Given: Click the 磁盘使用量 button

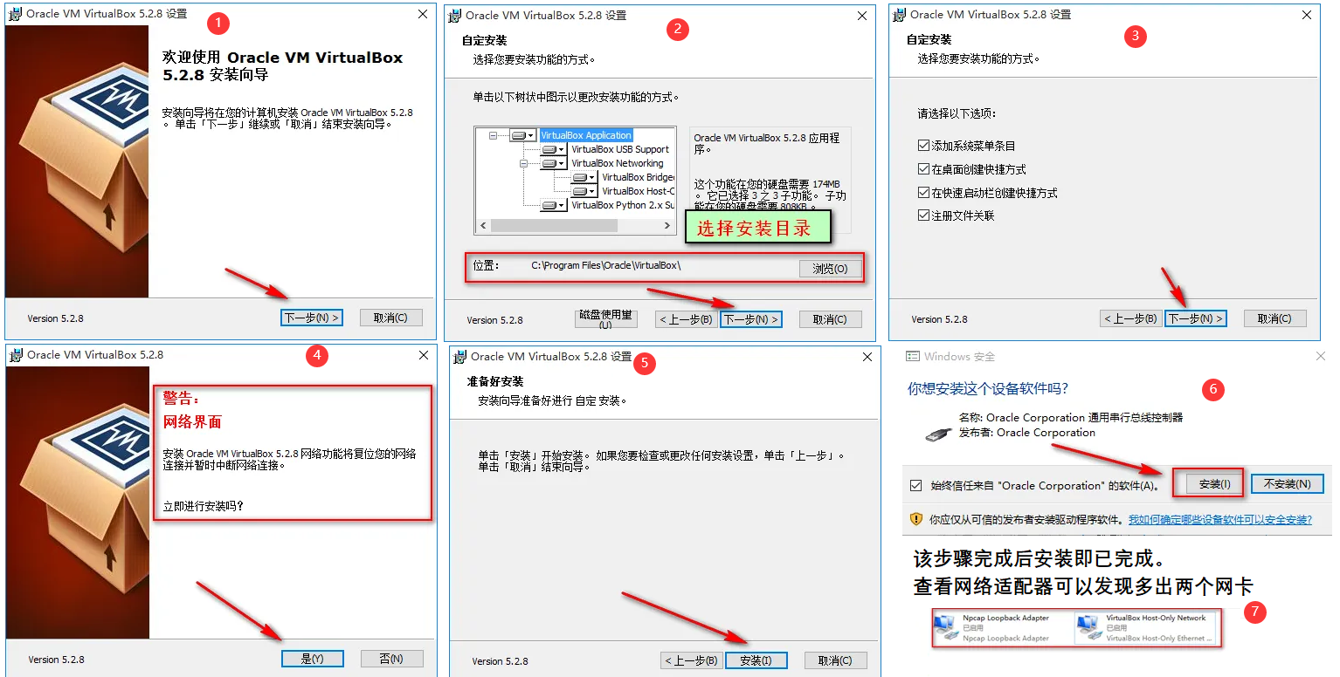Looking at the screenshot, I should pyautogui.click(x=605, y=319).
